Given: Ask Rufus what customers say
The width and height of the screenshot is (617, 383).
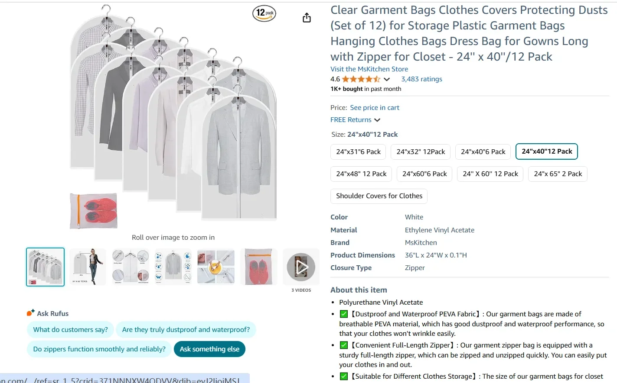Looking at the screenshot, I should 70,329.
